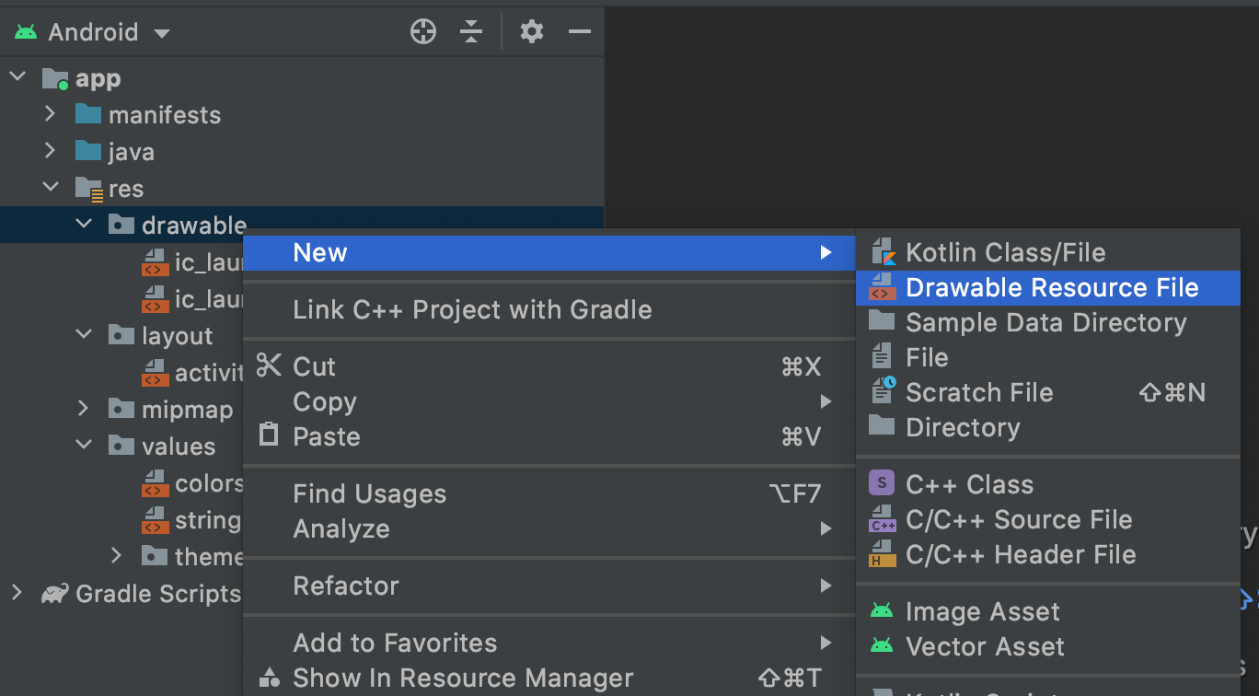Click the Collapse All icon in project panel
The image size is (1259, 696).
click(x=471, y=32)
